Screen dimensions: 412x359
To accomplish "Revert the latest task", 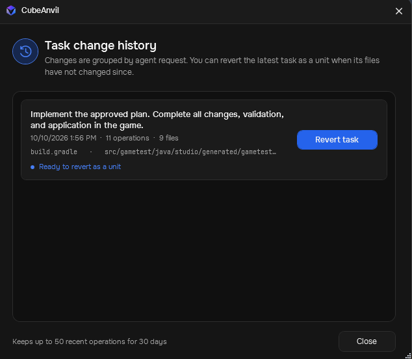I will coord(337,140).
